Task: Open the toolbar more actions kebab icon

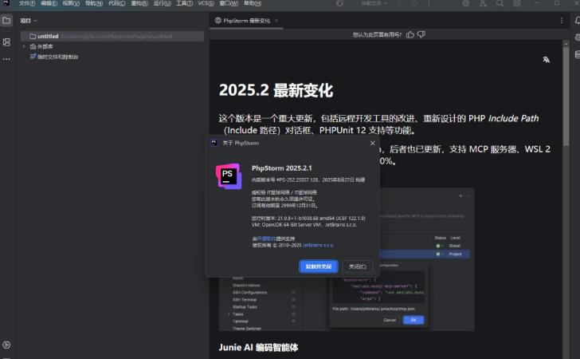Action: 429,3
